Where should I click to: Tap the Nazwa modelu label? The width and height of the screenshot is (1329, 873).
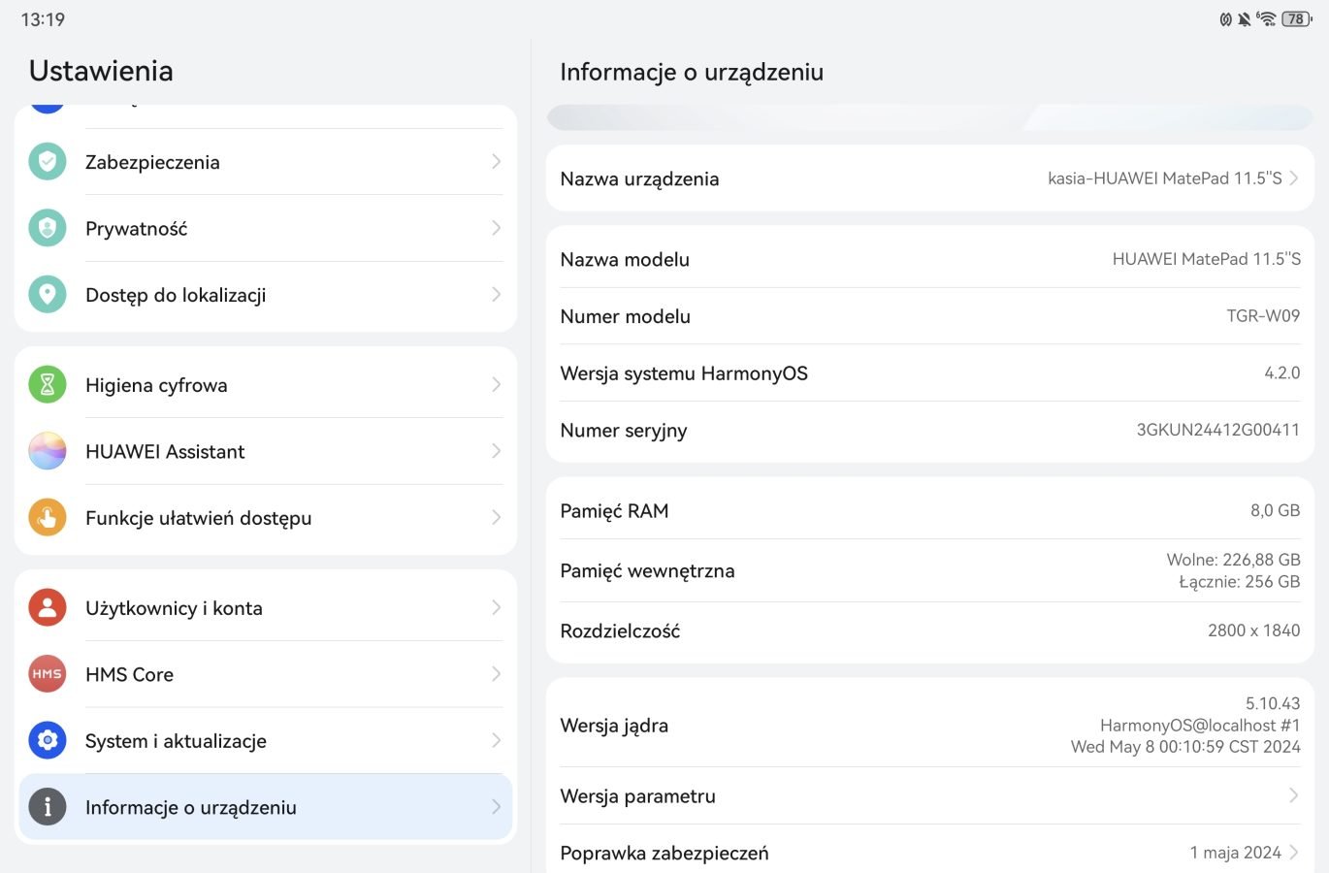tap(625, 260)
